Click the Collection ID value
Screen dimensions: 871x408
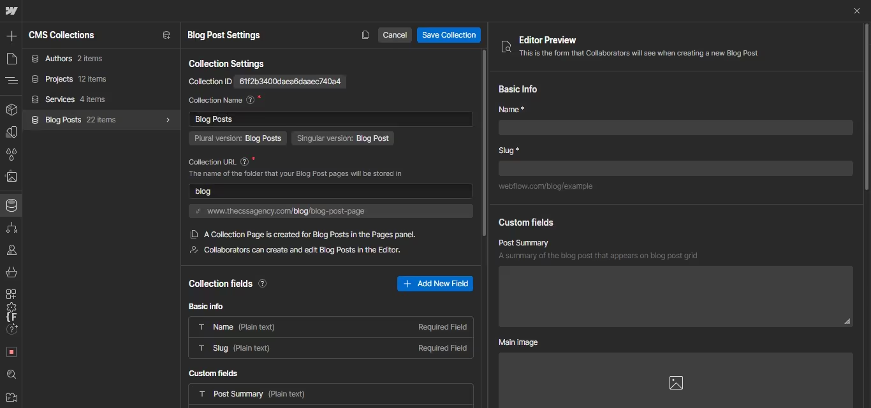click(289, 82)
